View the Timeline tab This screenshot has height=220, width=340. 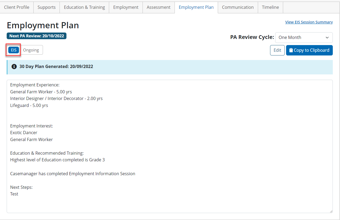point(270,7)
